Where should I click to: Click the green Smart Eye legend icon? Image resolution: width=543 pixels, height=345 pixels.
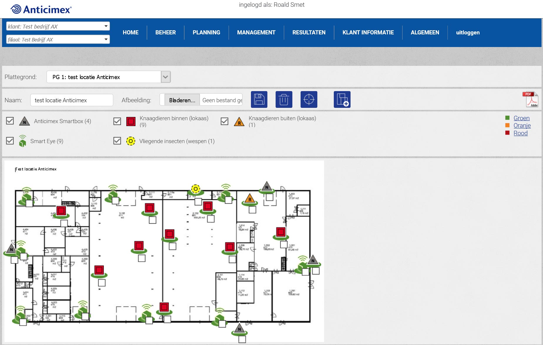pyautogui.click(x=23, y=141)
